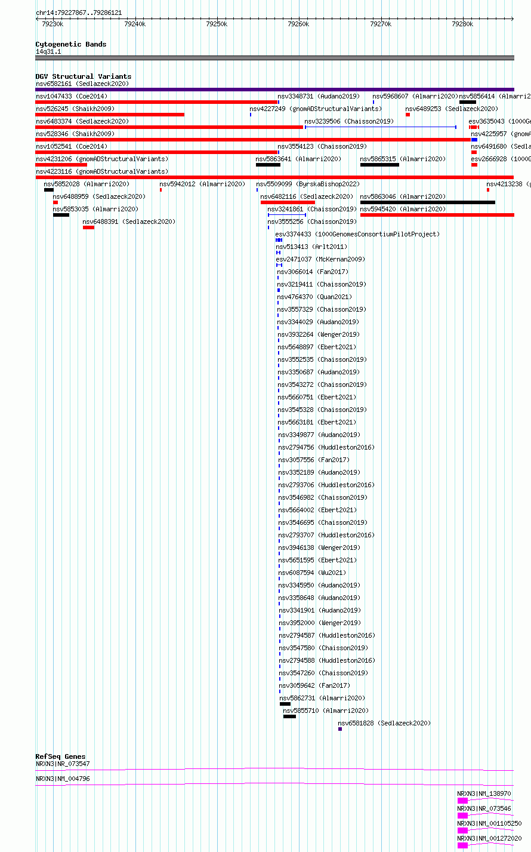531x852 pixels.
Task: Click the 14q31.1 cytogenetic band bar
Action: pyautogui.click(x=274, y=58)
